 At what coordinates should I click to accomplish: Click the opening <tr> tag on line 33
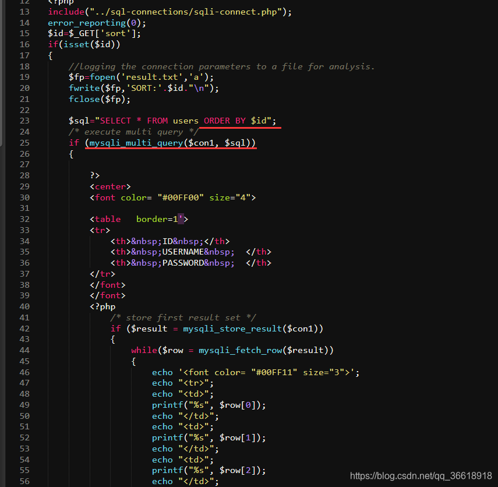tap(100, 230)
